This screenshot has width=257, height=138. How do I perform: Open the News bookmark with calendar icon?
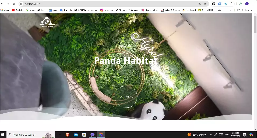[x=53, y=10]
